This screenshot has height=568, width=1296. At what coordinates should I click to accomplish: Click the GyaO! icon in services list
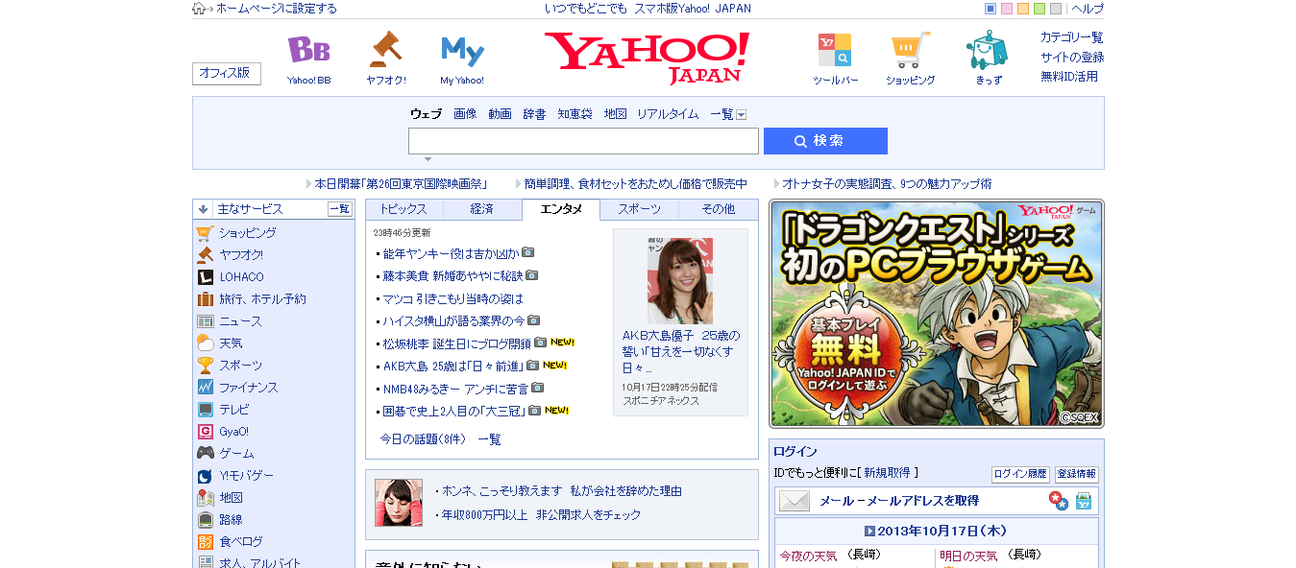[205, 432]
